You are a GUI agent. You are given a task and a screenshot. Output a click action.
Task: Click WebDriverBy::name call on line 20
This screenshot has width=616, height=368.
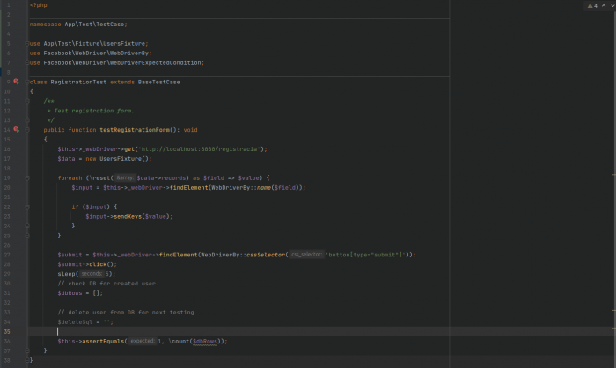click(258, 188)
